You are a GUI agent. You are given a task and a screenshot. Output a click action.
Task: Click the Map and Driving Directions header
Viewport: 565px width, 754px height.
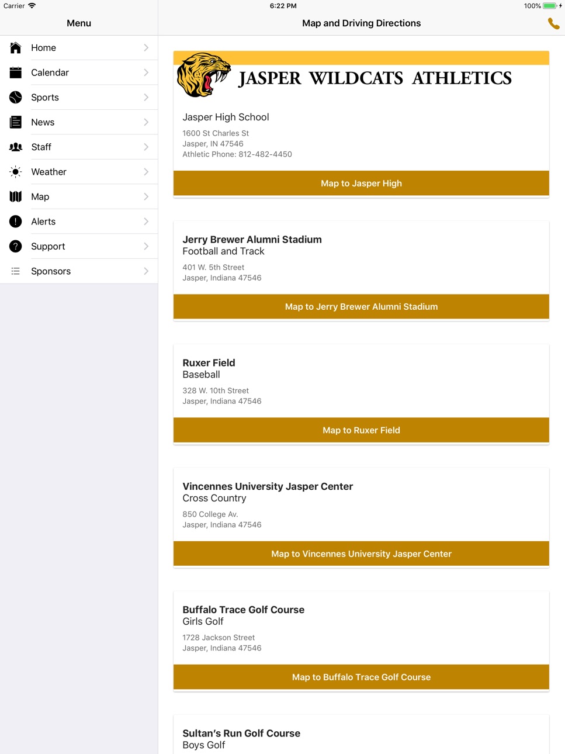361,23
